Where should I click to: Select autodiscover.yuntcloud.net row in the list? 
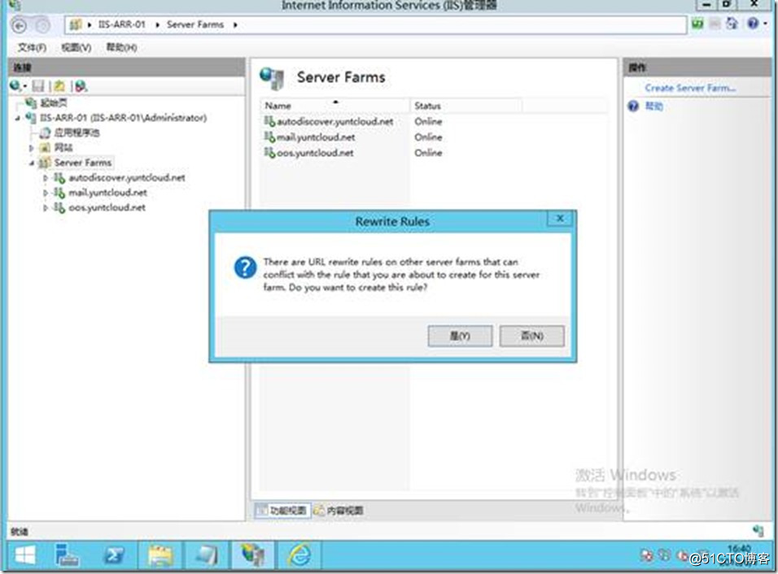tap(434, 121)
